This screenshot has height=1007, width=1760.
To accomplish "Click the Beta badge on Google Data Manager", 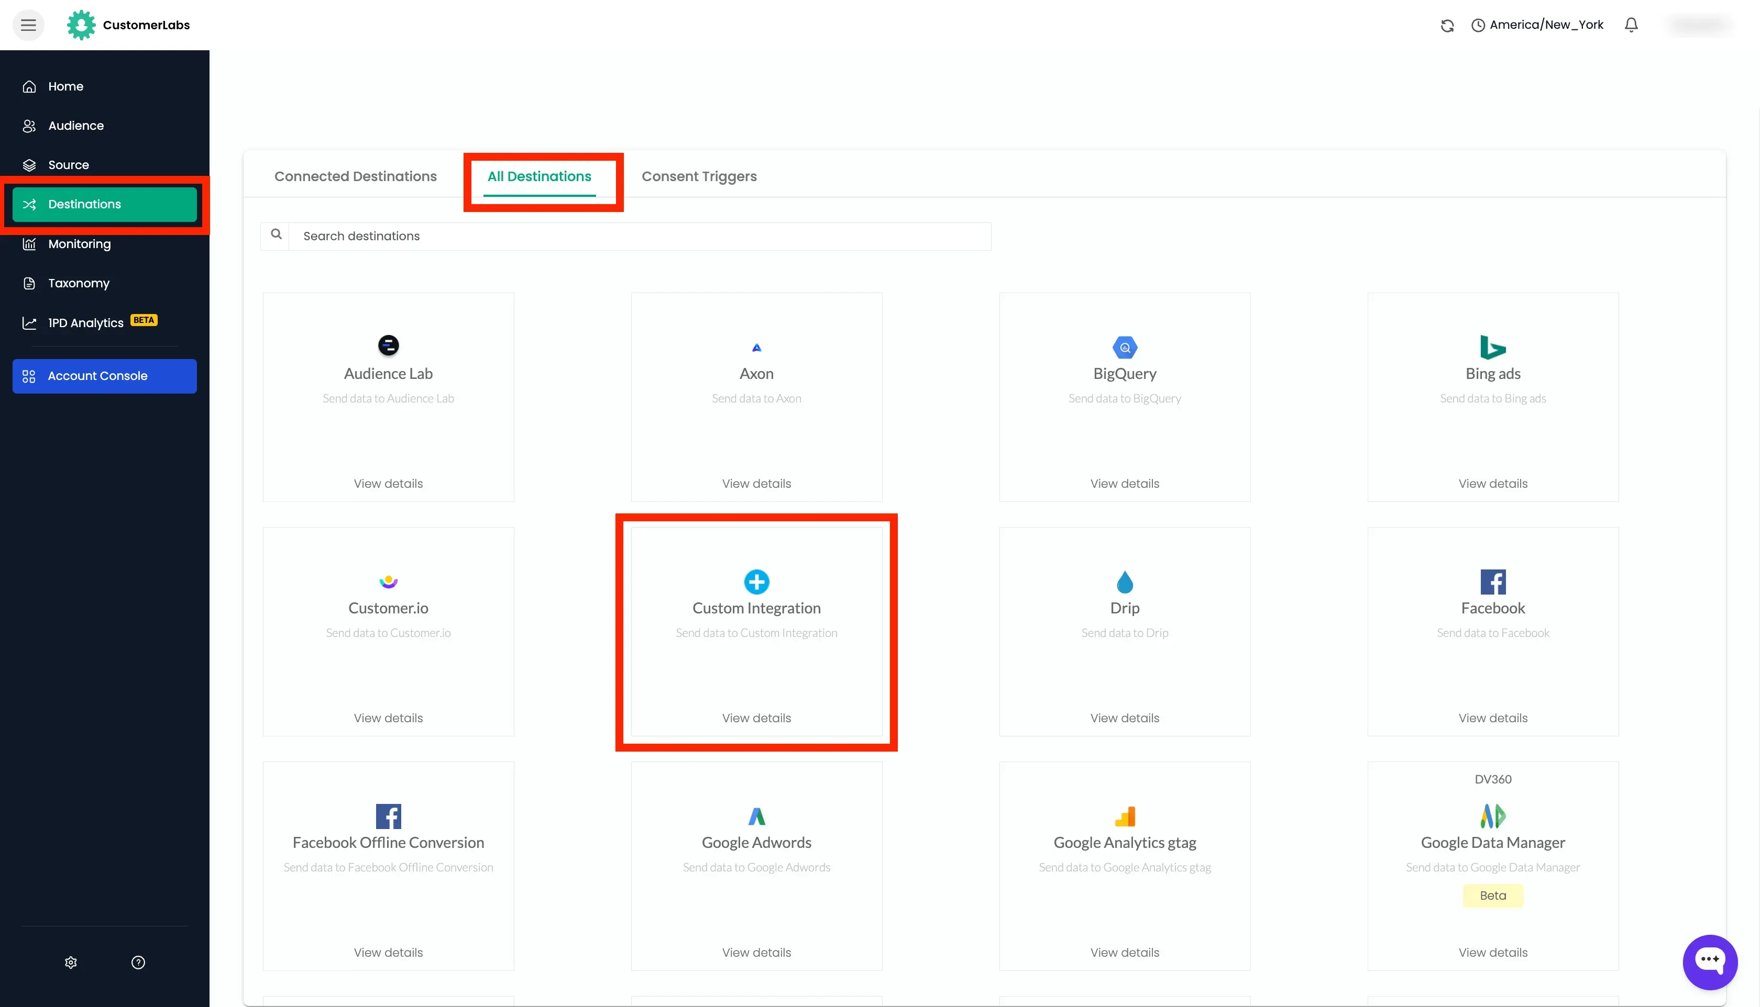I will pyautogui.click(x=1493, y=896).
